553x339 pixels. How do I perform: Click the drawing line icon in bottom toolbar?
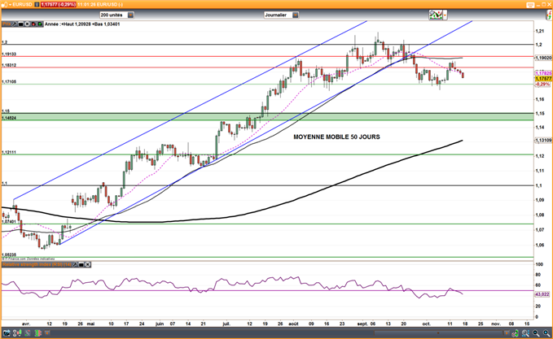(x=28, y=332)
